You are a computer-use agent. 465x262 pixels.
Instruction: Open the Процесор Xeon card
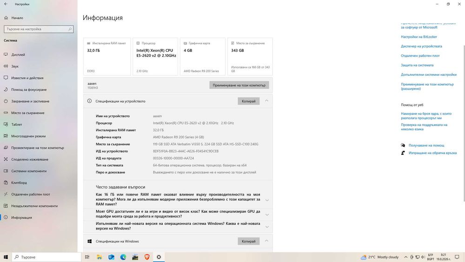155,56
